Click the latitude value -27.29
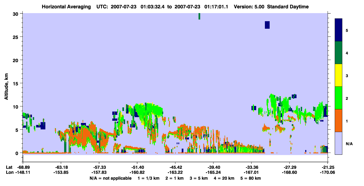The width and height of the screenshot is (364, 186). (290, 167)
